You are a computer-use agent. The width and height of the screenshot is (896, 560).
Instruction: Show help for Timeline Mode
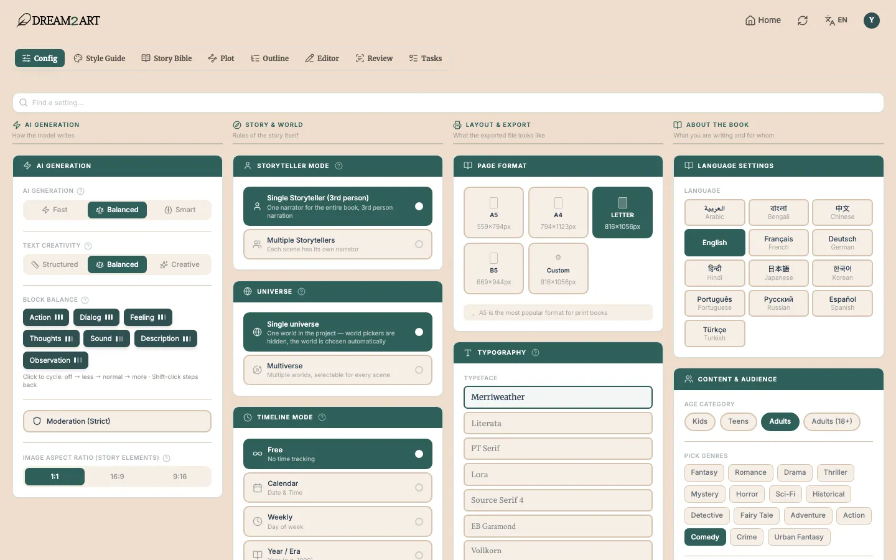tap(322, 418)
